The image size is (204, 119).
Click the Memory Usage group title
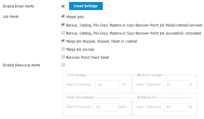(149, 75)
